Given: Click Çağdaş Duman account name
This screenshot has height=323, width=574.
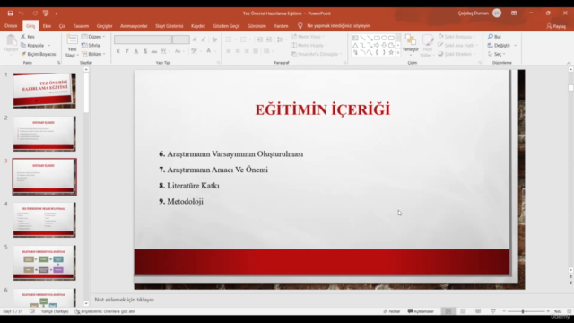Looking at the screenshot, I should click(x=473, y=13).
